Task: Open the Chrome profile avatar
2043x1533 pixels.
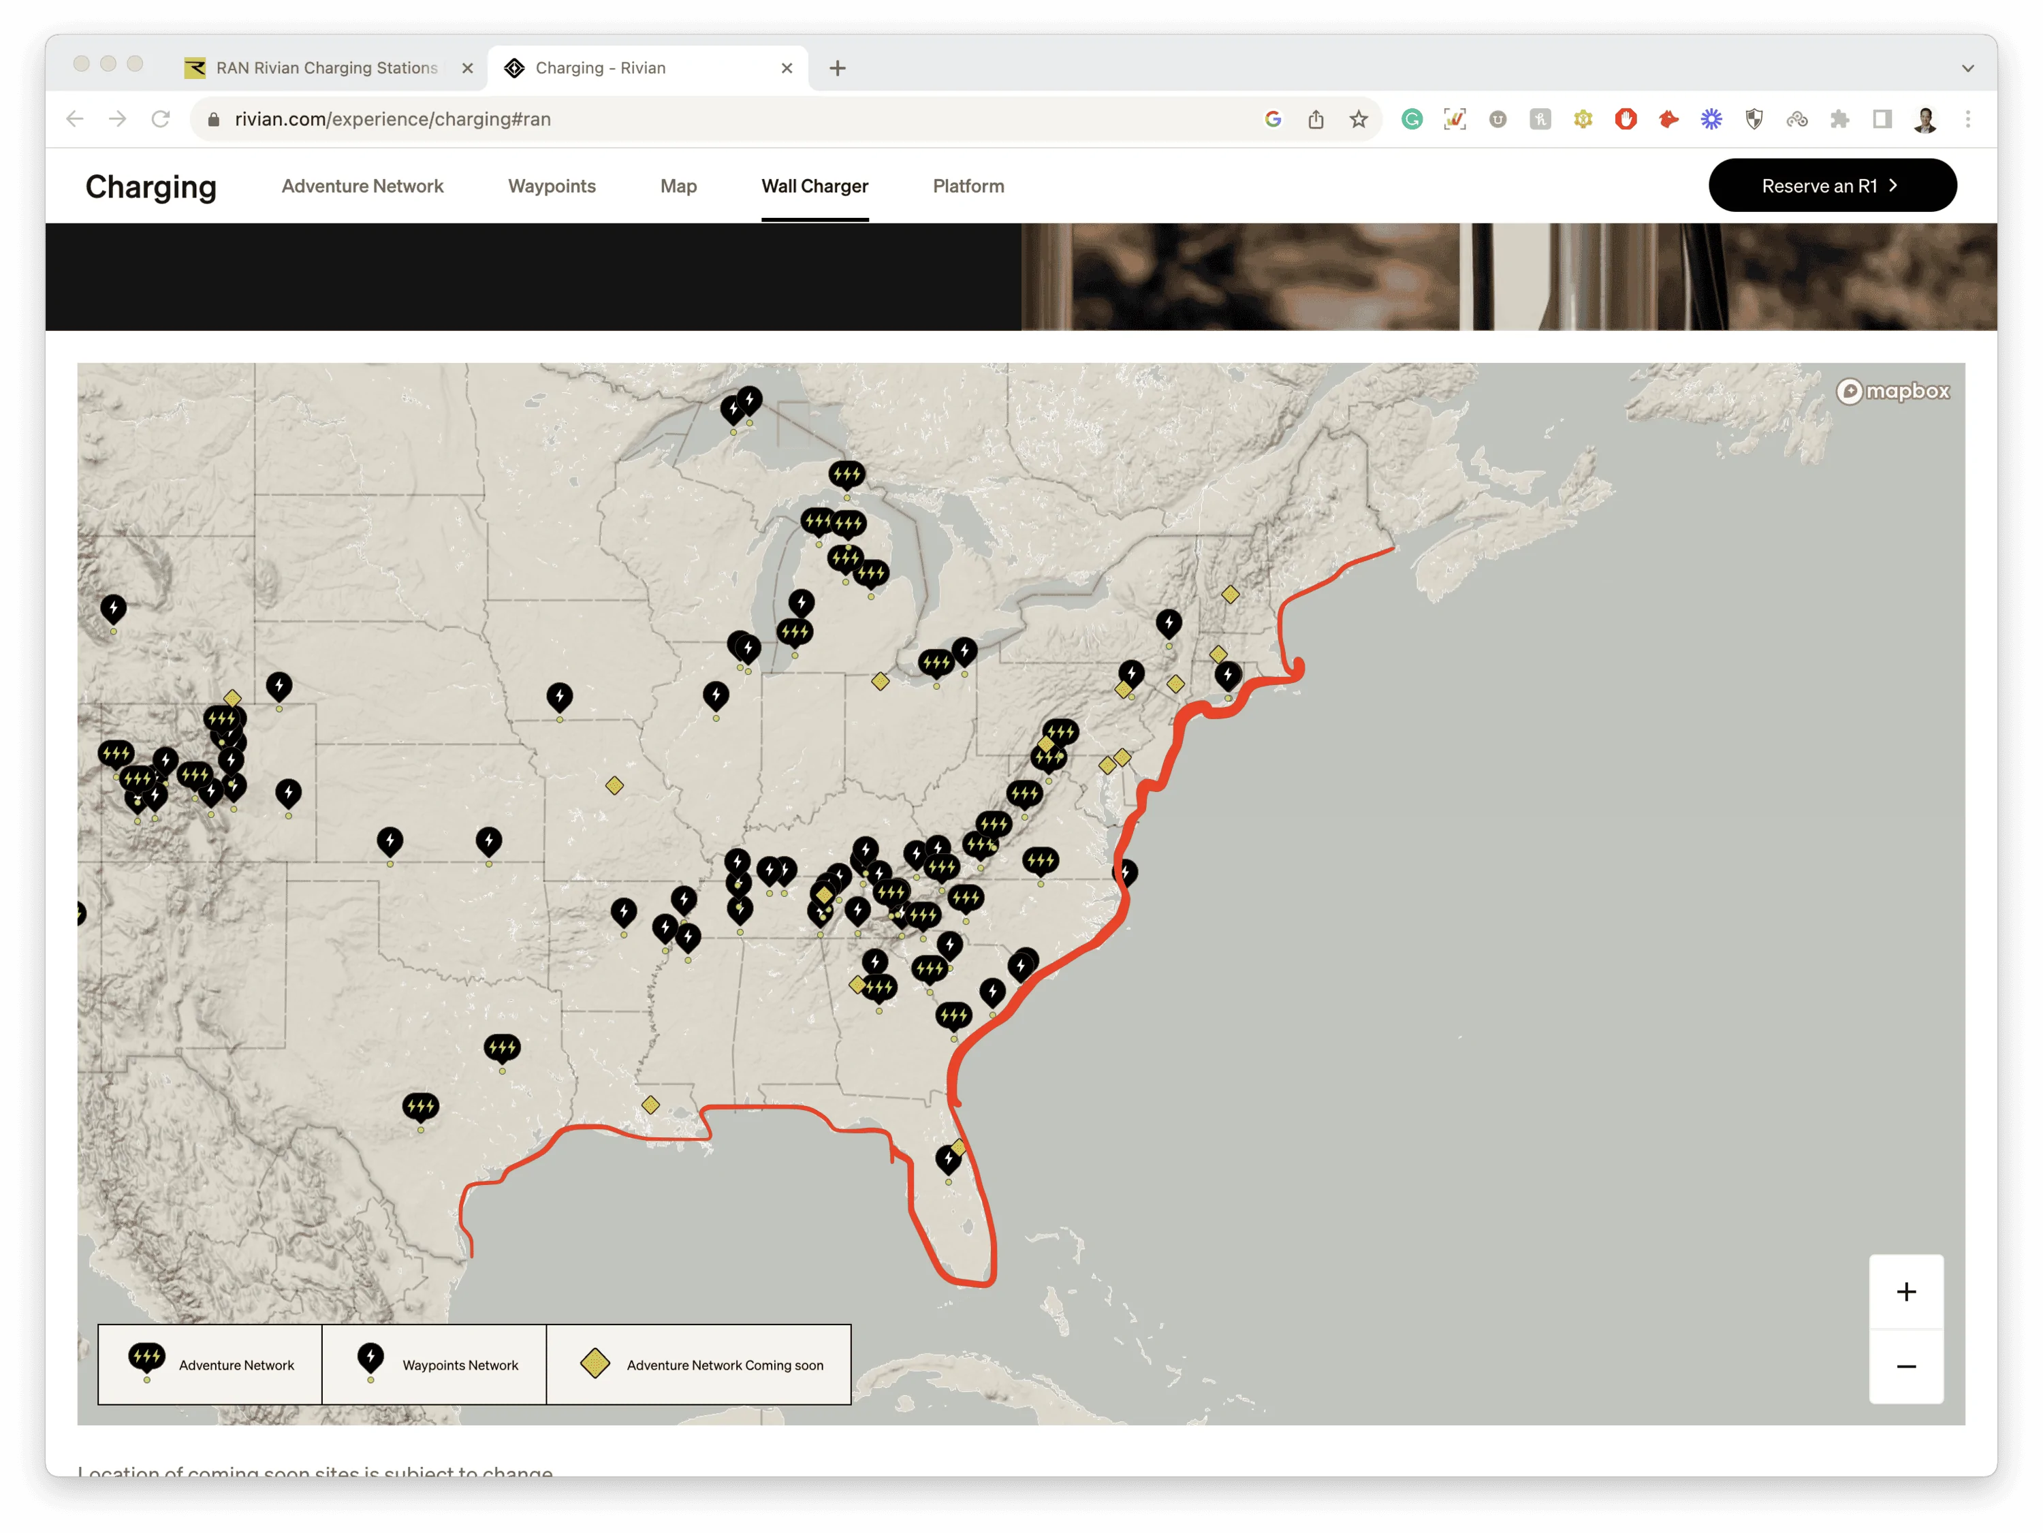Action: [1926, 119]
